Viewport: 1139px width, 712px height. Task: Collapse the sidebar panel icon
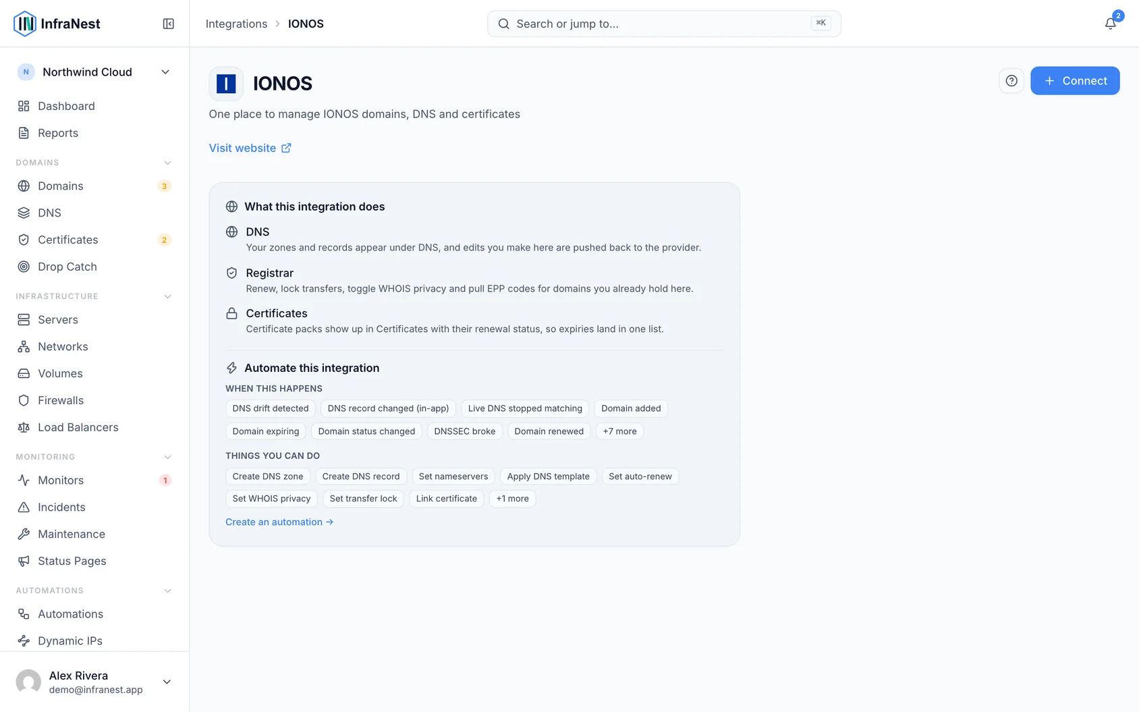point(169,24)
